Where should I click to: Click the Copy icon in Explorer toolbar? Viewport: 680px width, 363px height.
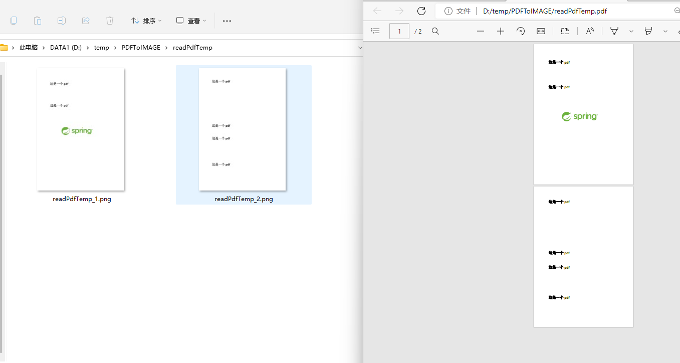pos(14,21)
